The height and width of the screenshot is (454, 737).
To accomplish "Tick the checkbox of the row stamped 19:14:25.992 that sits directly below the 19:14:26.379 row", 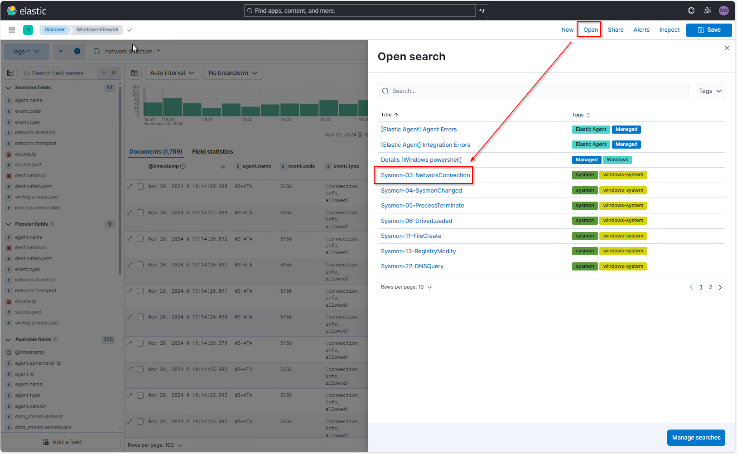I will 140,369.
